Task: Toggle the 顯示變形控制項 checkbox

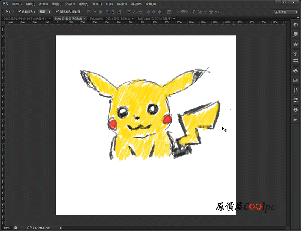Action: (57, 12)
